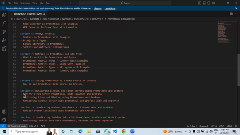This screenshot has width=240, height=135.
Task: Open the Manage gear icon
Action: [x=4, y=120]
